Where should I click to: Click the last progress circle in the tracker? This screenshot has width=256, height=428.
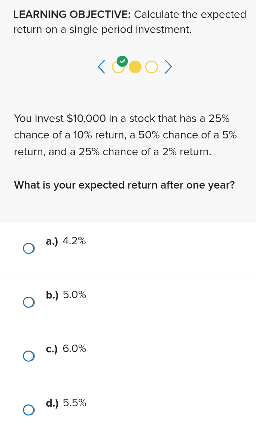tap(151, 67)
